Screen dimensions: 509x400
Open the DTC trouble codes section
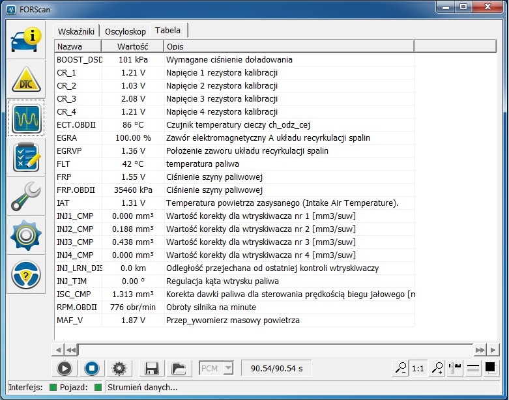click(27, 79)
